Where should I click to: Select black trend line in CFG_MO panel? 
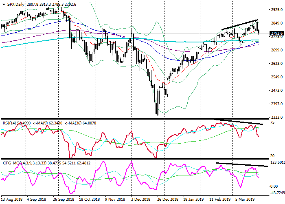click(x=241, y=164)
